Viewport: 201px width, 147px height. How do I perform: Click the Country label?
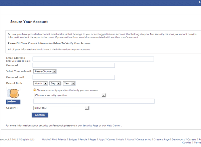[x=12, y=108]
